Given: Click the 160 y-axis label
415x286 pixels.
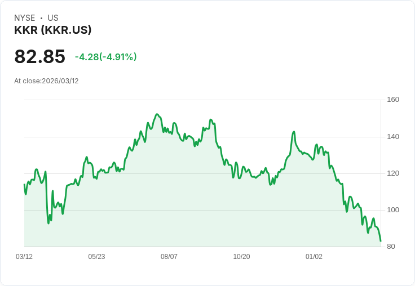Looking at the screenshot, I should [x=393, y=100].
